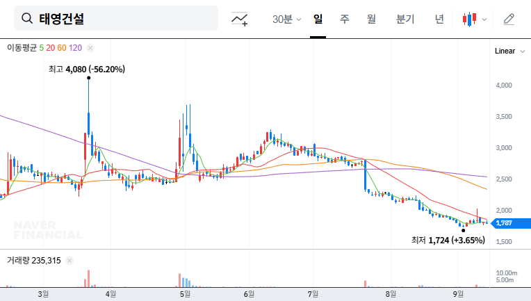Click the 2,500 price axis label
The height and width of the screenshot is (301, 531).
click(504, 179)
